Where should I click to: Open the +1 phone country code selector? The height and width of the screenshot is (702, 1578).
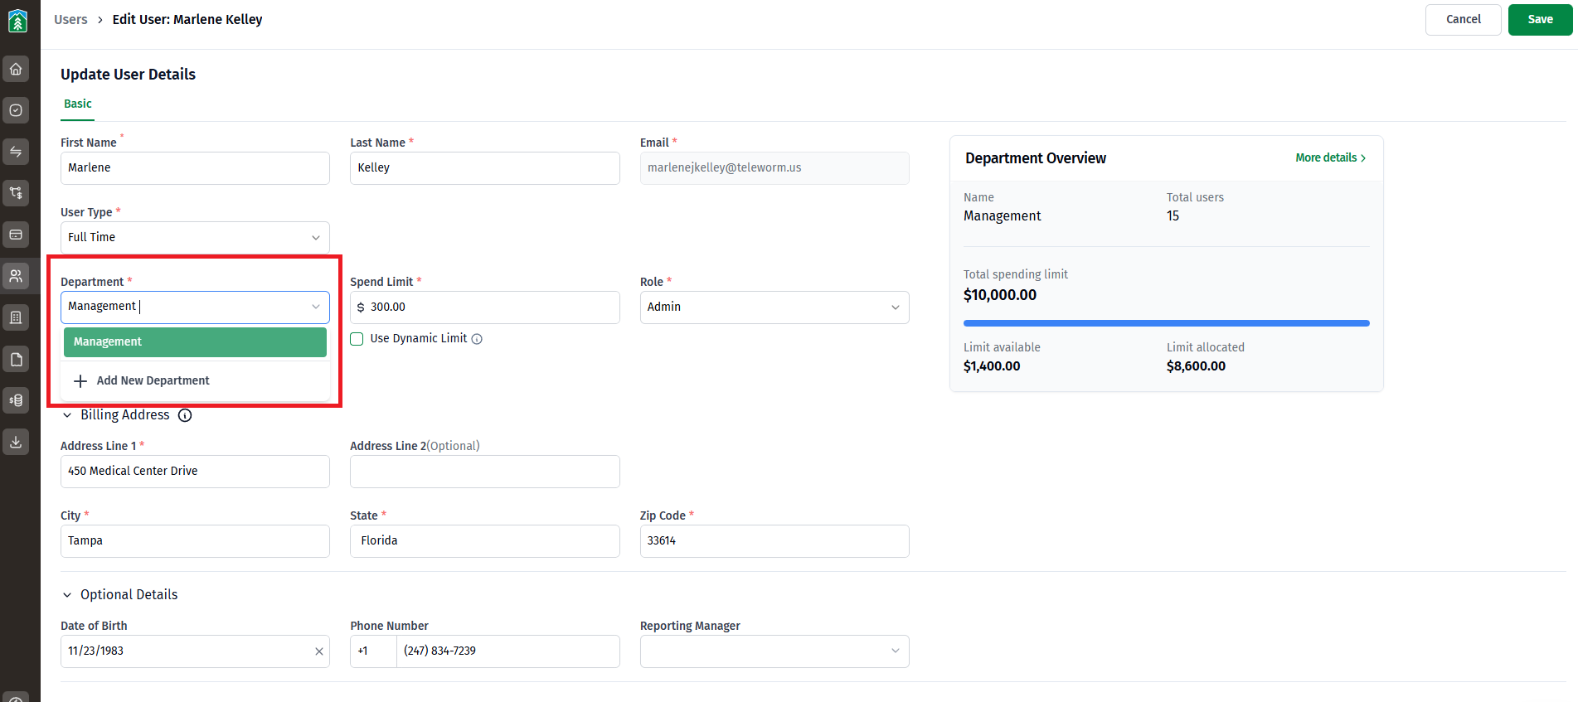click(373, 651)
